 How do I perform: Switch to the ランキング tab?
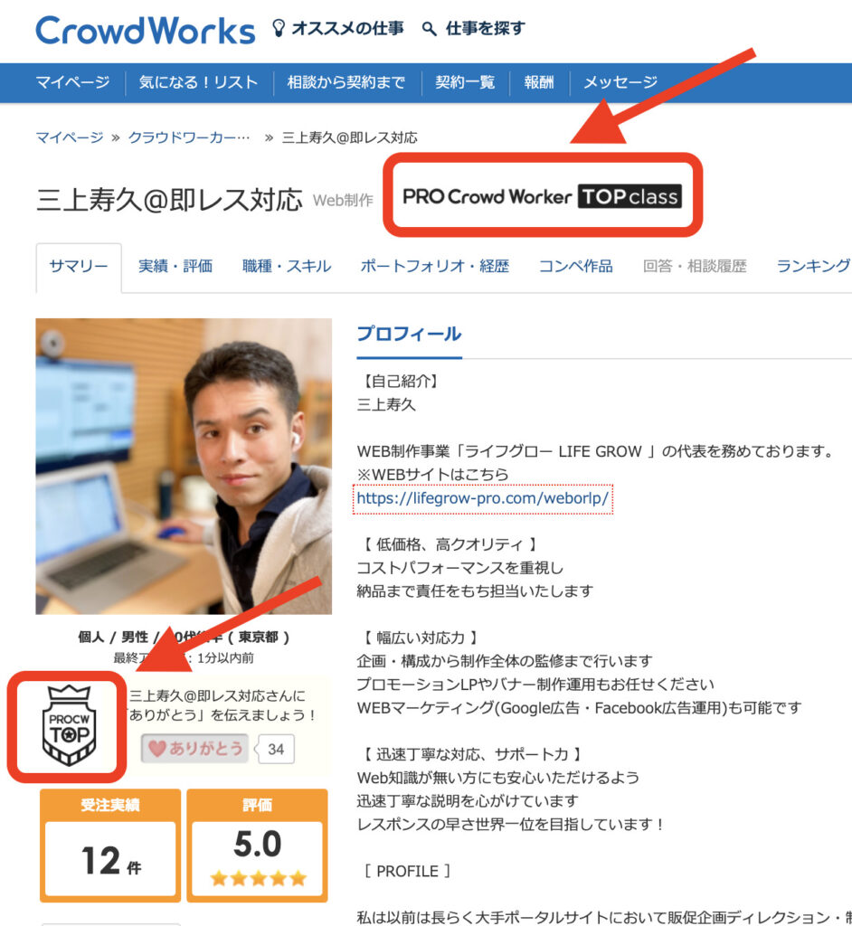tap(814, 267)
